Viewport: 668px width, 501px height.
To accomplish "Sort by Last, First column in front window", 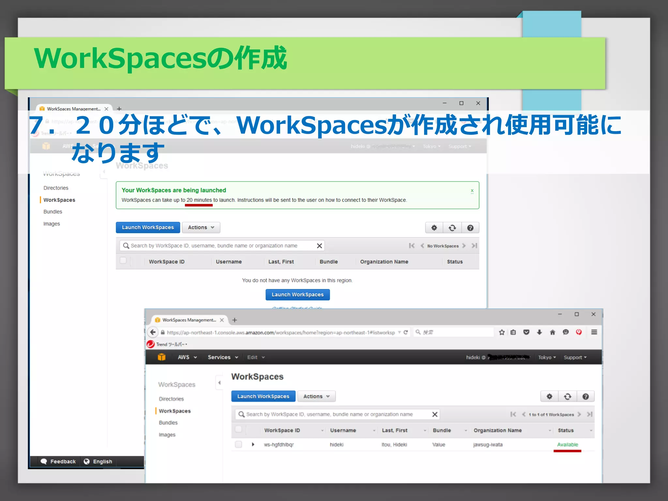I will pyautogui.click(x=395, y=430).
